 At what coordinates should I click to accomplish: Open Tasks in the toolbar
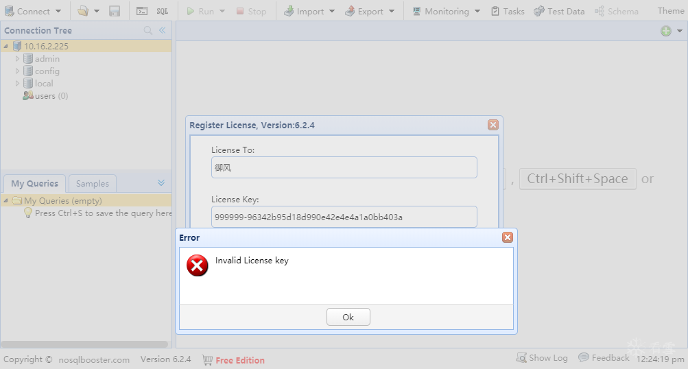[508, 12]
